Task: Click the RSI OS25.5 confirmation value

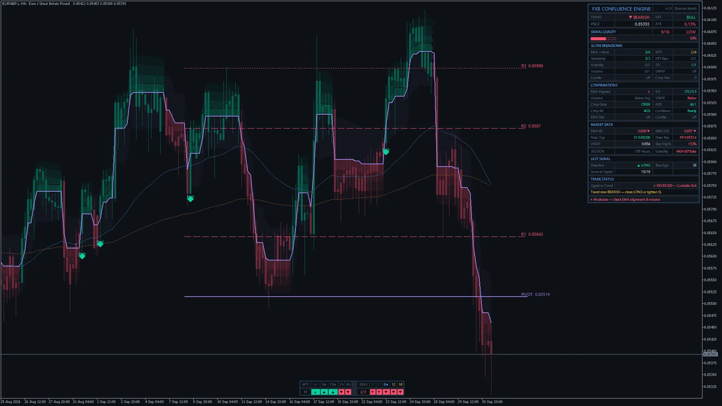Action: 690,92
